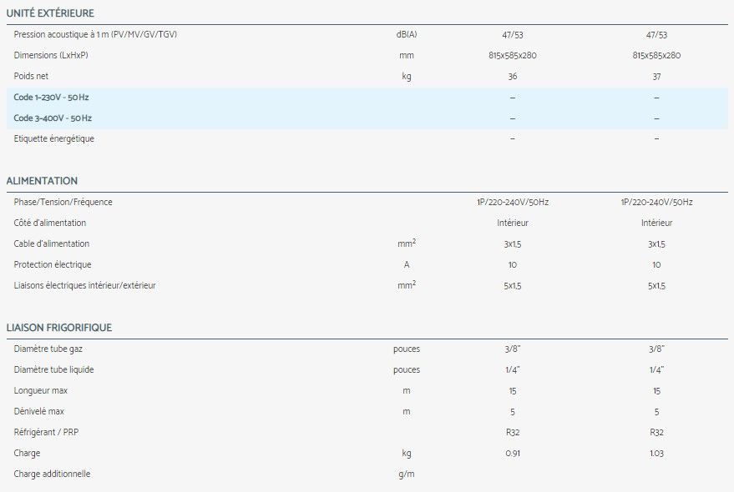The height and width of the screenshot is (492, 734).
Task: Click the Côté d'alimentation label
Action: tap(50, 223)
